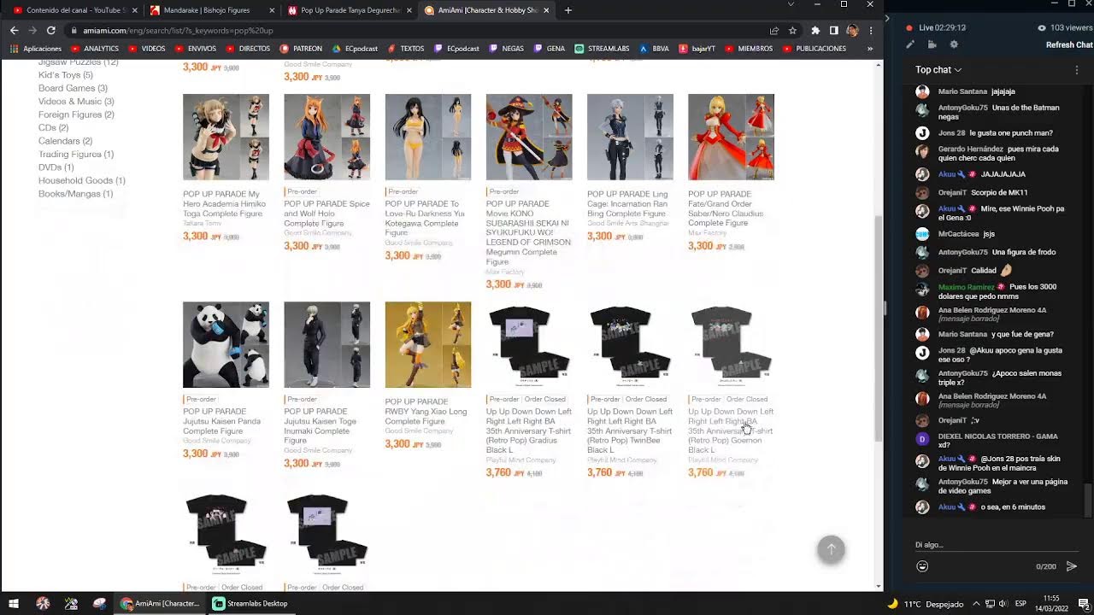Open the Megumin figure thumbnail
1094x615 pixels.
529,138
